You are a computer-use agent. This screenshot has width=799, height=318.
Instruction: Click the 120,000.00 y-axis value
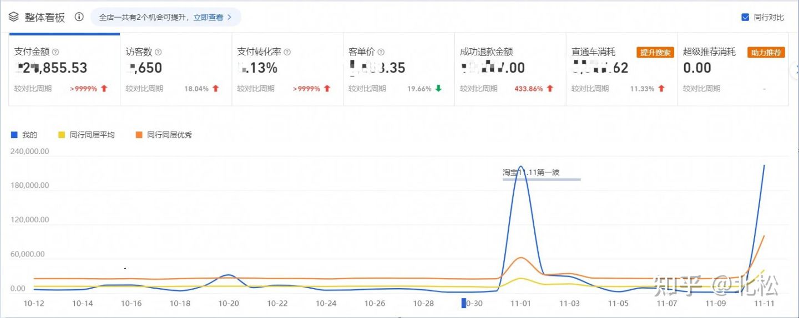(x=30, y=219)
